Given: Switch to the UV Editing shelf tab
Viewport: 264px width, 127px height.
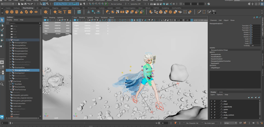Looking at the screenshot, I should point(45,8).
